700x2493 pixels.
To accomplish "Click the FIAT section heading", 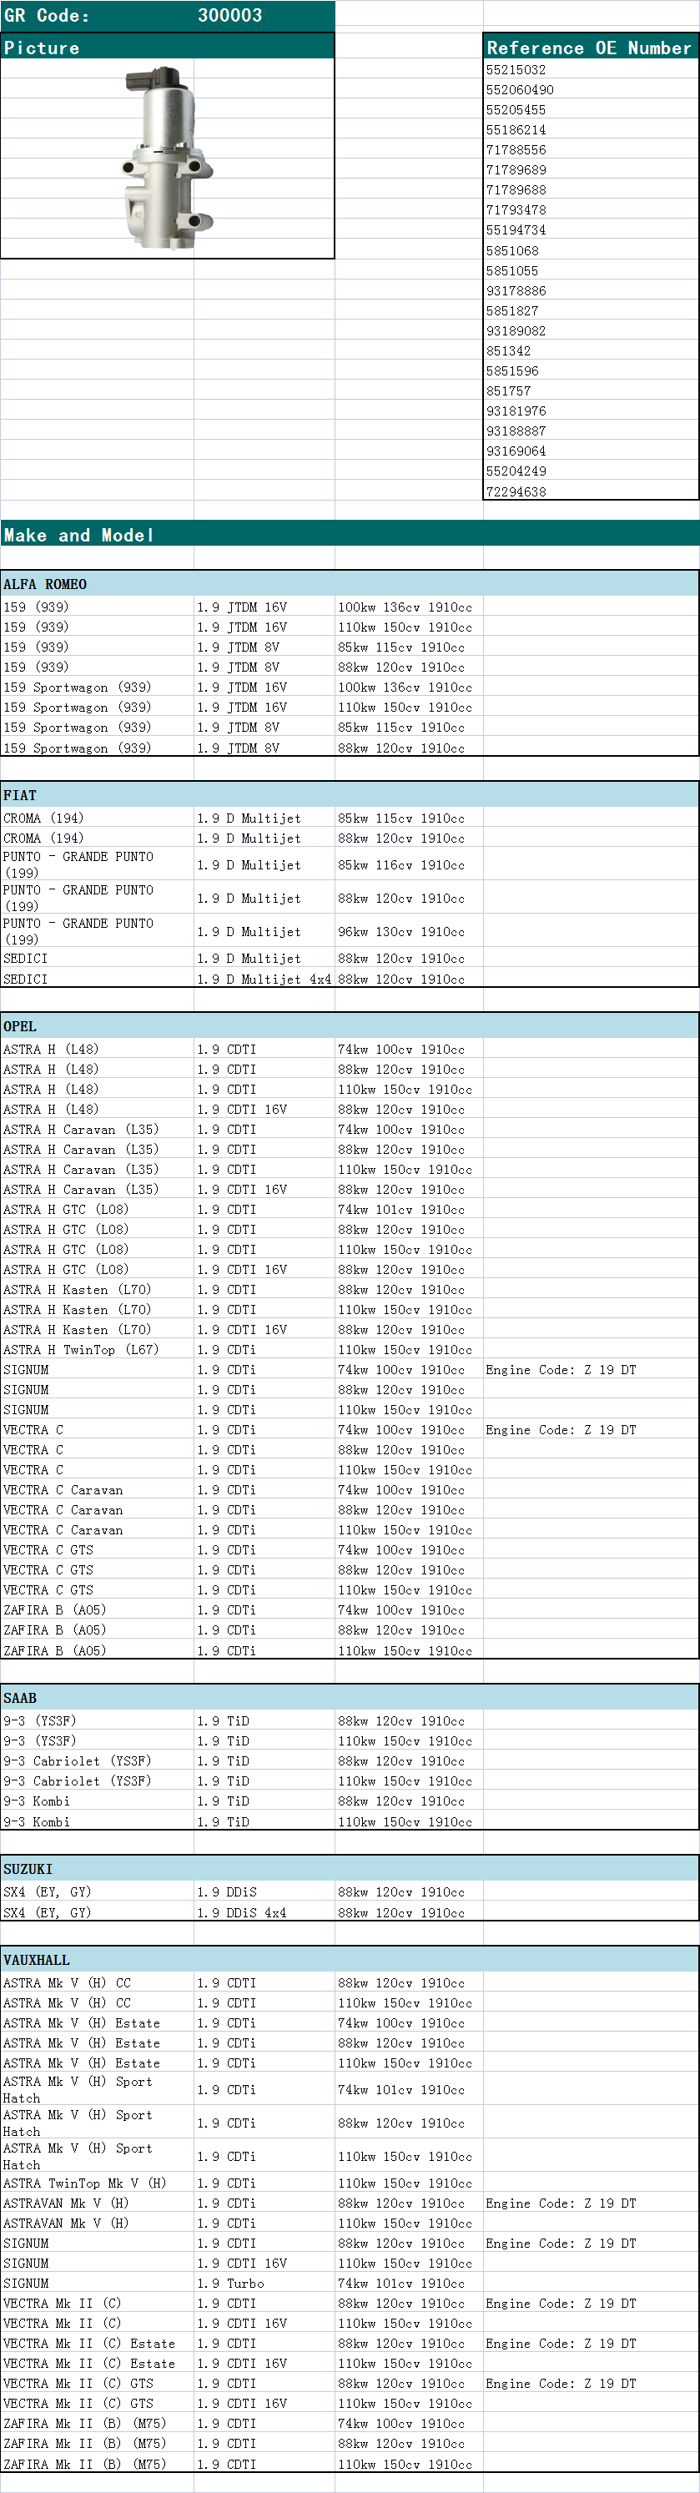I will tap(19, 795).
